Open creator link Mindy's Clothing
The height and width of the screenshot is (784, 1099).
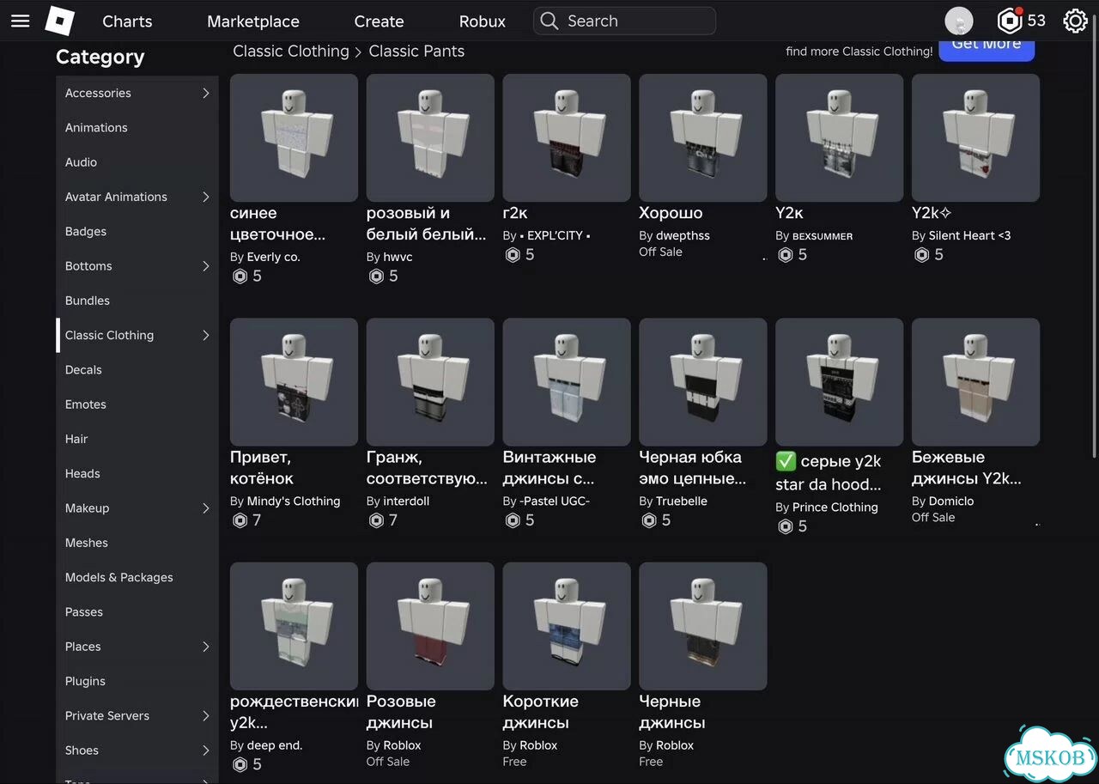[x=294, y=501]
